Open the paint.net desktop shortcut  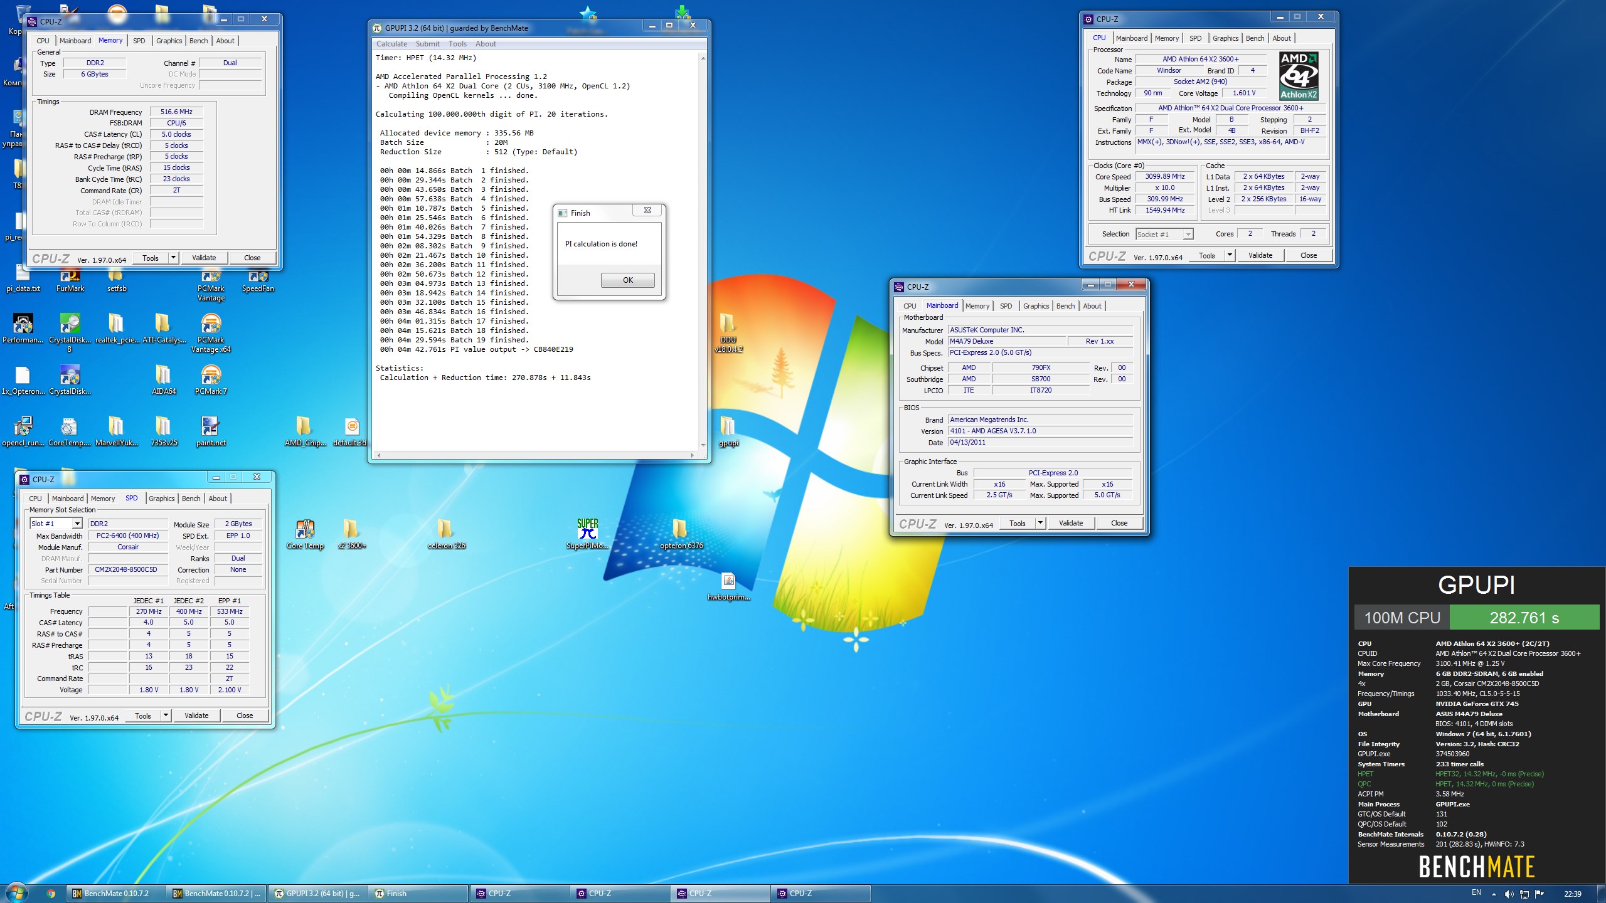[211, 431]
